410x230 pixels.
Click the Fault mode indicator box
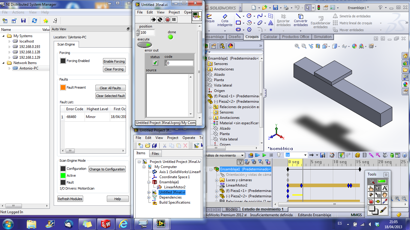63,182
